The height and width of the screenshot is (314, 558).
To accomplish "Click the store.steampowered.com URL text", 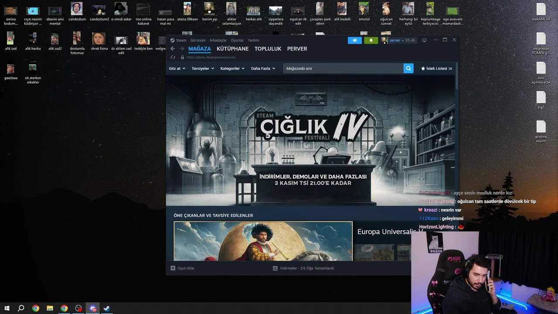I will pos(211,57).
